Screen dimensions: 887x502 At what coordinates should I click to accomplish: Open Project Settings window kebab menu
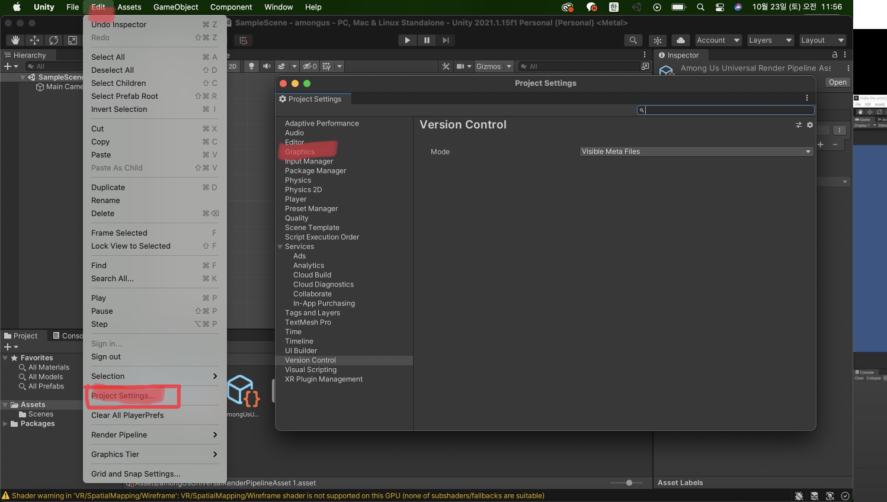coord(806,98)
